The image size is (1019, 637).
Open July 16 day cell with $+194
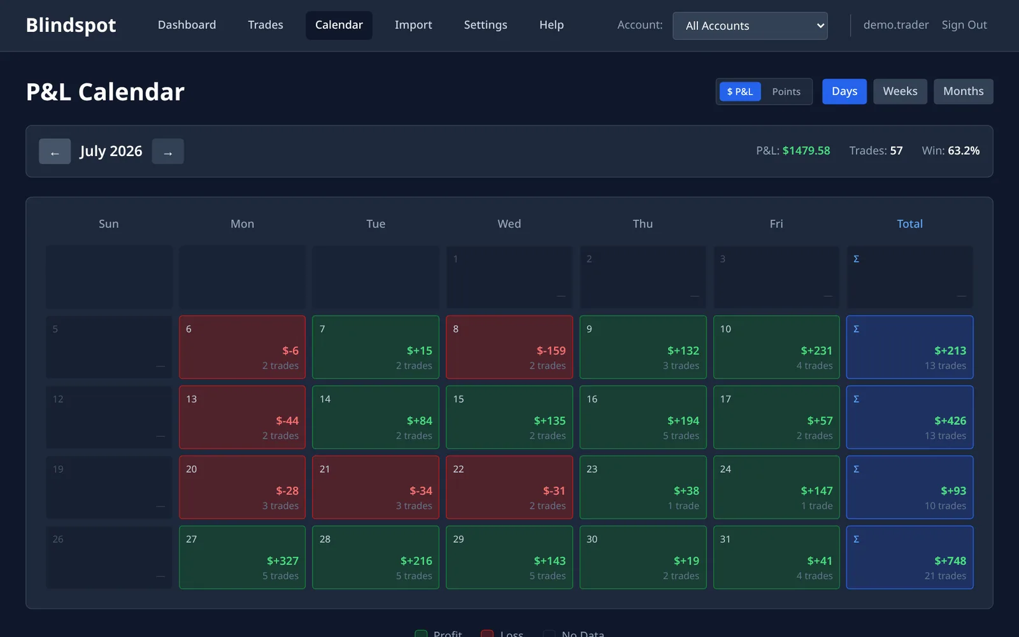[643, 417]
